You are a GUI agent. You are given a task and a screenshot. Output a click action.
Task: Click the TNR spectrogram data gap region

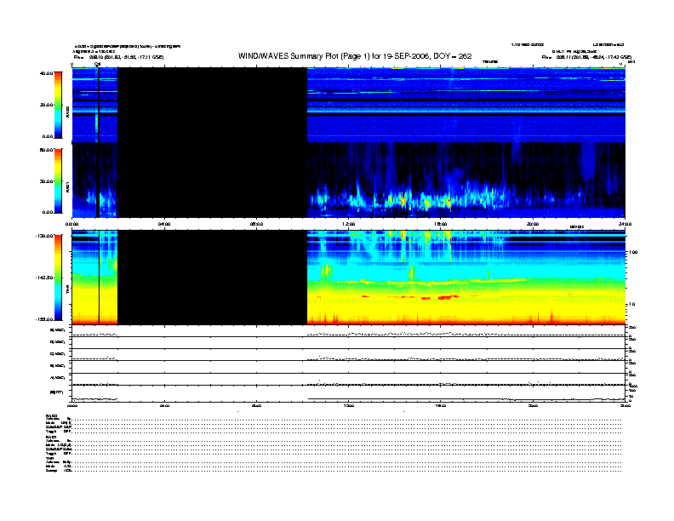click(x=213, y=278)
